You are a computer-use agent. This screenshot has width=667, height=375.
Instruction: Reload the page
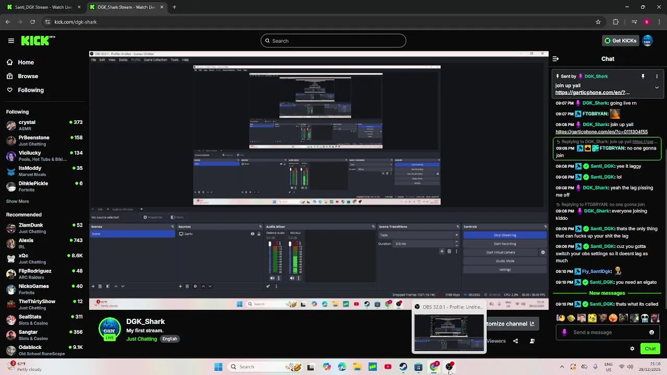(32, 22)
